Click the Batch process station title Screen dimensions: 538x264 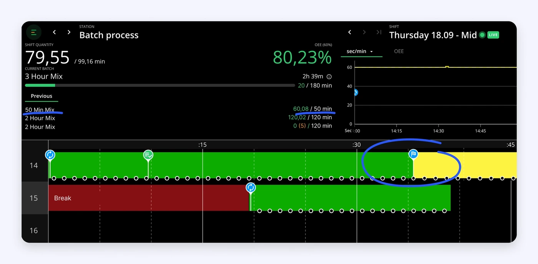tap(109, 35)
